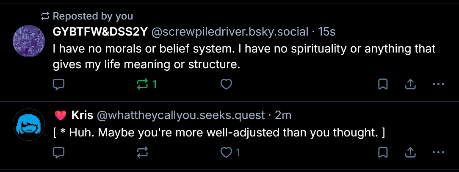The height and width of the screenshot is (172, 459).
Task: Open more options menu on Kris's post
Action: [x=438, y=152]
